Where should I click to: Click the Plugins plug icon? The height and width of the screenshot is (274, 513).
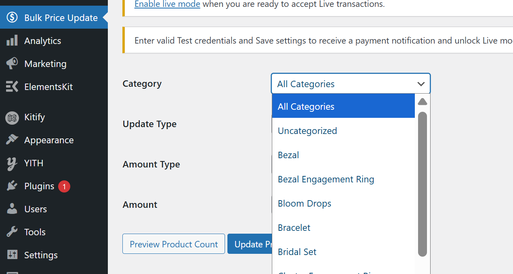[12, 186]
